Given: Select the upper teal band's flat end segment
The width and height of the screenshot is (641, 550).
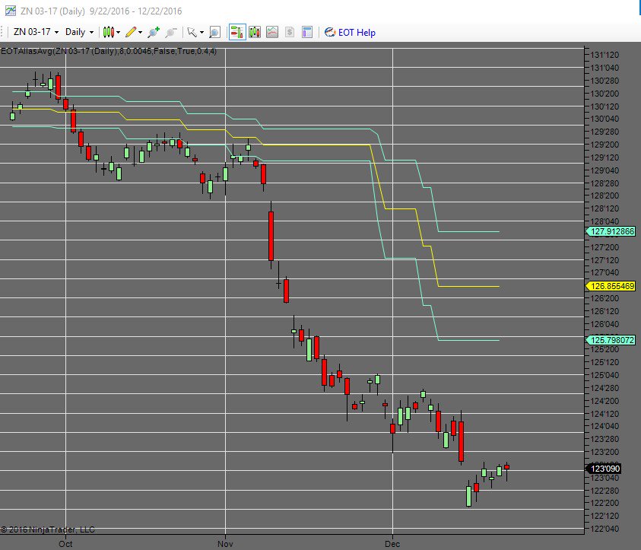Looking at the screenshot, I should [x=468, y=231].
